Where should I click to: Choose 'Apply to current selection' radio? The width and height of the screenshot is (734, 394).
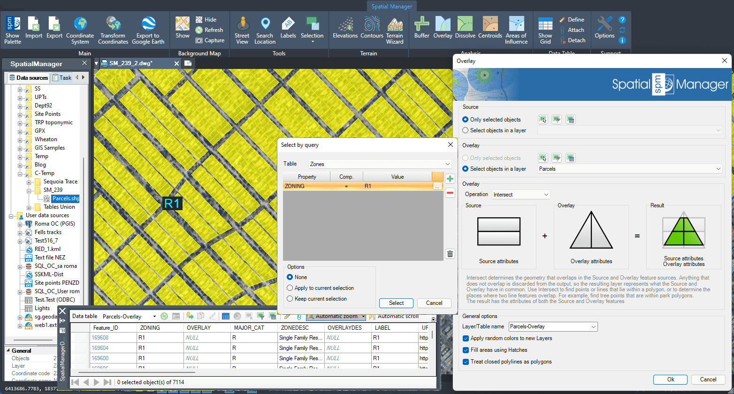tap(290, 288)
